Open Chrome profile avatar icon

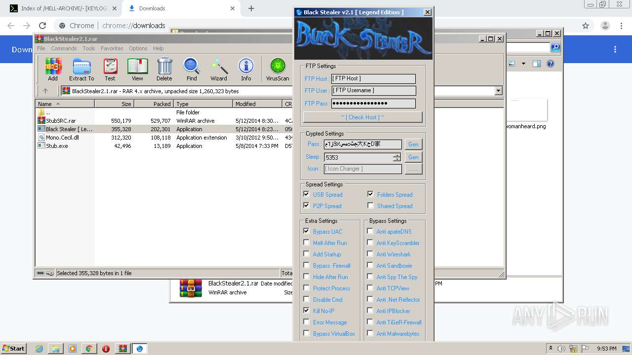pos(605,26)
